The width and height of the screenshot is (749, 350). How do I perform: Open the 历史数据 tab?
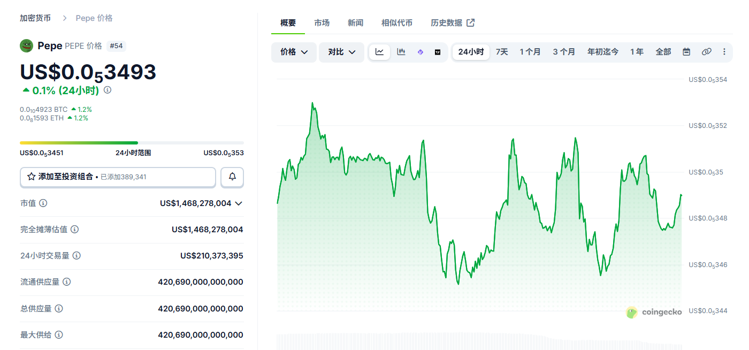click(453, 22)
